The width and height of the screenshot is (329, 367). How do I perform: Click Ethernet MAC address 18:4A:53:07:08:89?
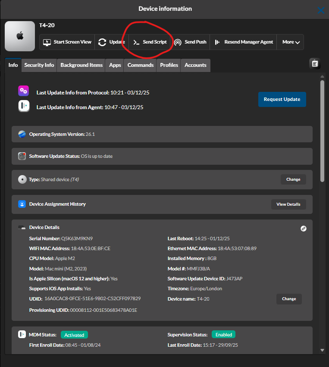(237, 248)
